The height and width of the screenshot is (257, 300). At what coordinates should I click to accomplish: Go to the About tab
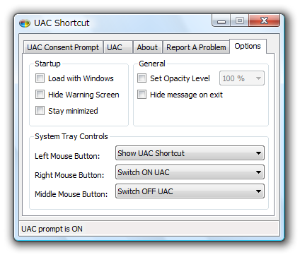tap(147, 47)
